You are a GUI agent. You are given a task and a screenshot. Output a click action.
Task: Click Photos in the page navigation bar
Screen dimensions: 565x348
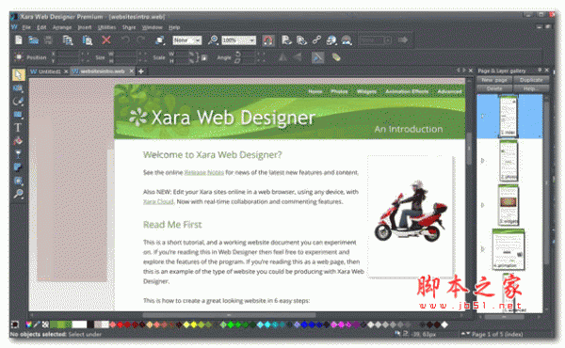pos(339,92)
